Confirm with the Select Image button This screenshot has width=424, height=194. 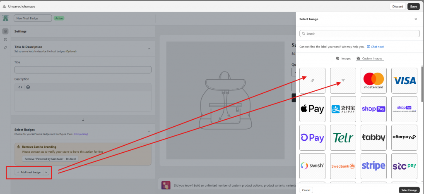pyautogui.click(x=409, y=190)
